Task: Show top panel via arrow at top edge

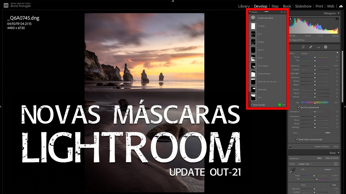Action: (x=173, y=1)
